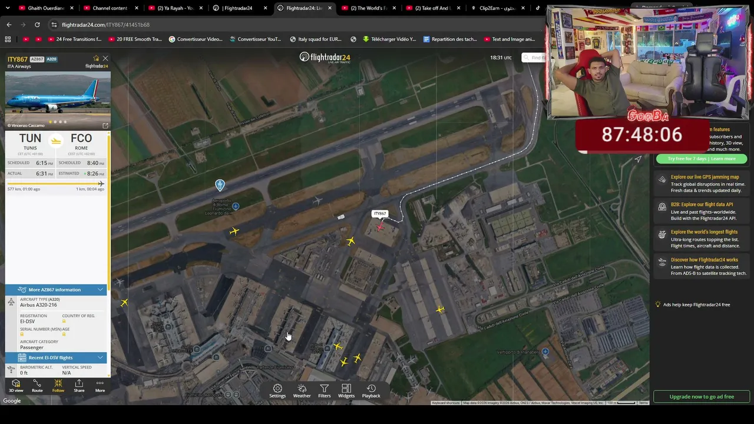Click the EI-DSV registration value
The height and width of the screenshot is (424, 754).
pyautogui.click(x=27, y=322)
